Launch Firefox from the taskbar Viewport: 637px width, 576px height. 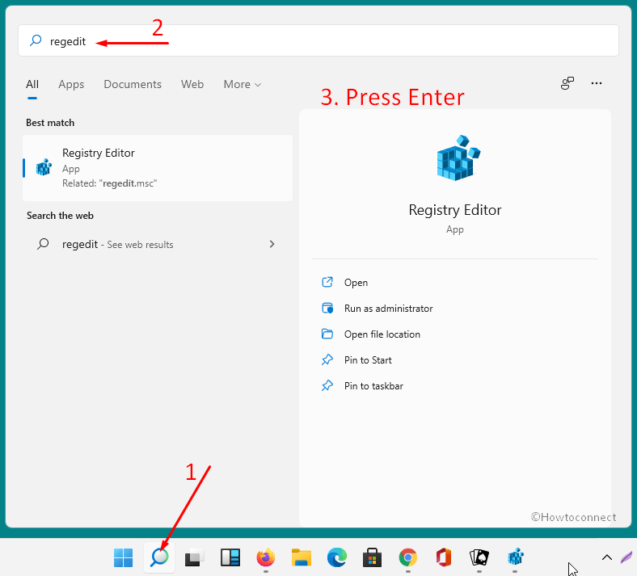[266, 557]
